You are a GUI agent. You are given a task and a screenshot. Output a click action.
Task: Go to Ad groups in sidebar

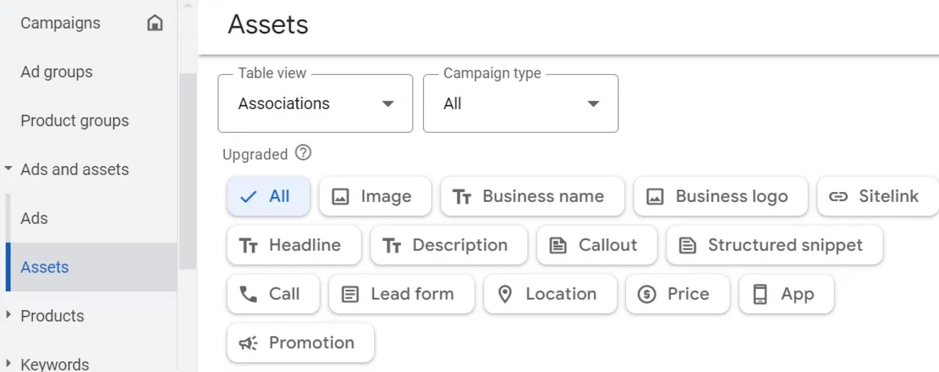pos(56,72)
